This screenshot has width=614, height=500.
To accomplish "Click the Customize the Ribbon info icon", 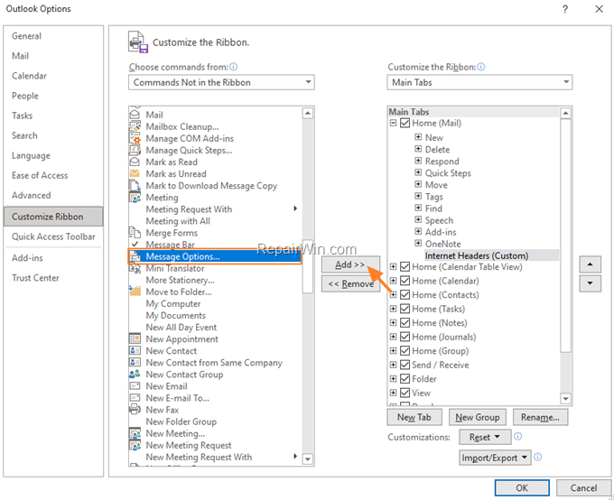I will click(x=481, y=67).
